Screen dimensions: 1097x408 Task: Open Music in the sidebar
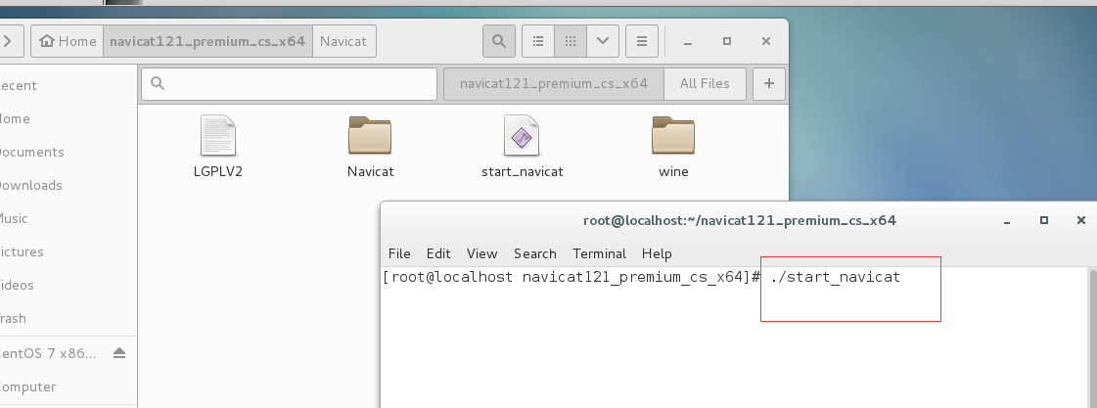[x=68, y=218]
